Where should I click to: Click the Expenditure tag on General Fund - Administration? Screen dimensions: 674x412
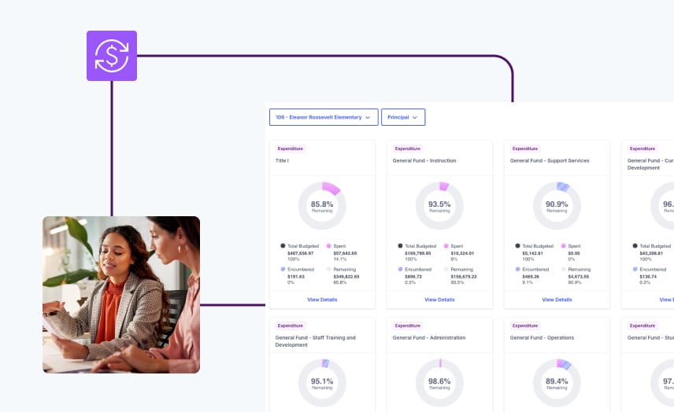[x=408, y=326]
